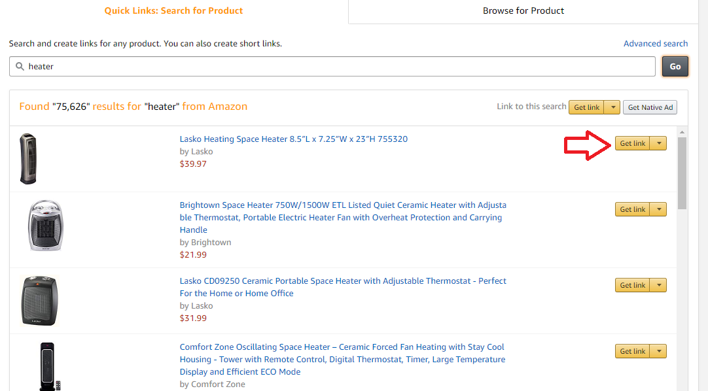Expand dropdown next to Link to this search Get link
Viewport: 708px width, 391px height.
click(x=612, y=107)
